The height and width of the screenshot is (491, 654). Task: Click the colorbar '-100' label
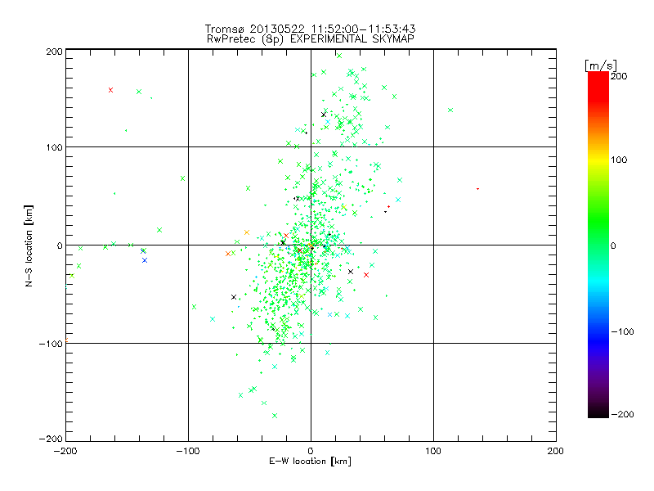click(x=622, y=331)
